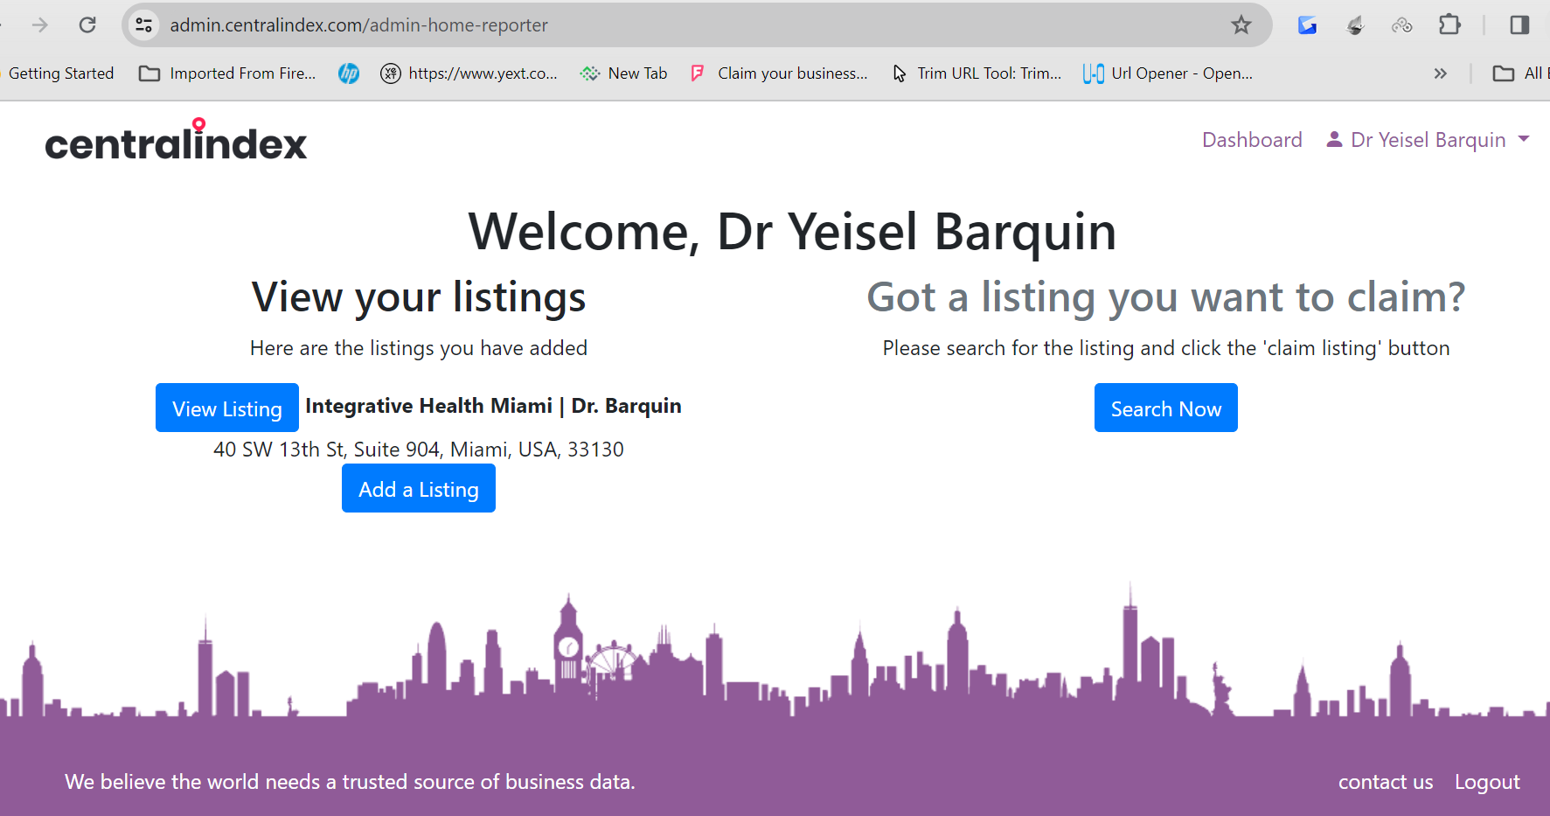Click the 'Welcome, Dr Yeisel Barquin' heading
The height and width of the screenshot is (816, 1550).
click(x=793, y=232)
